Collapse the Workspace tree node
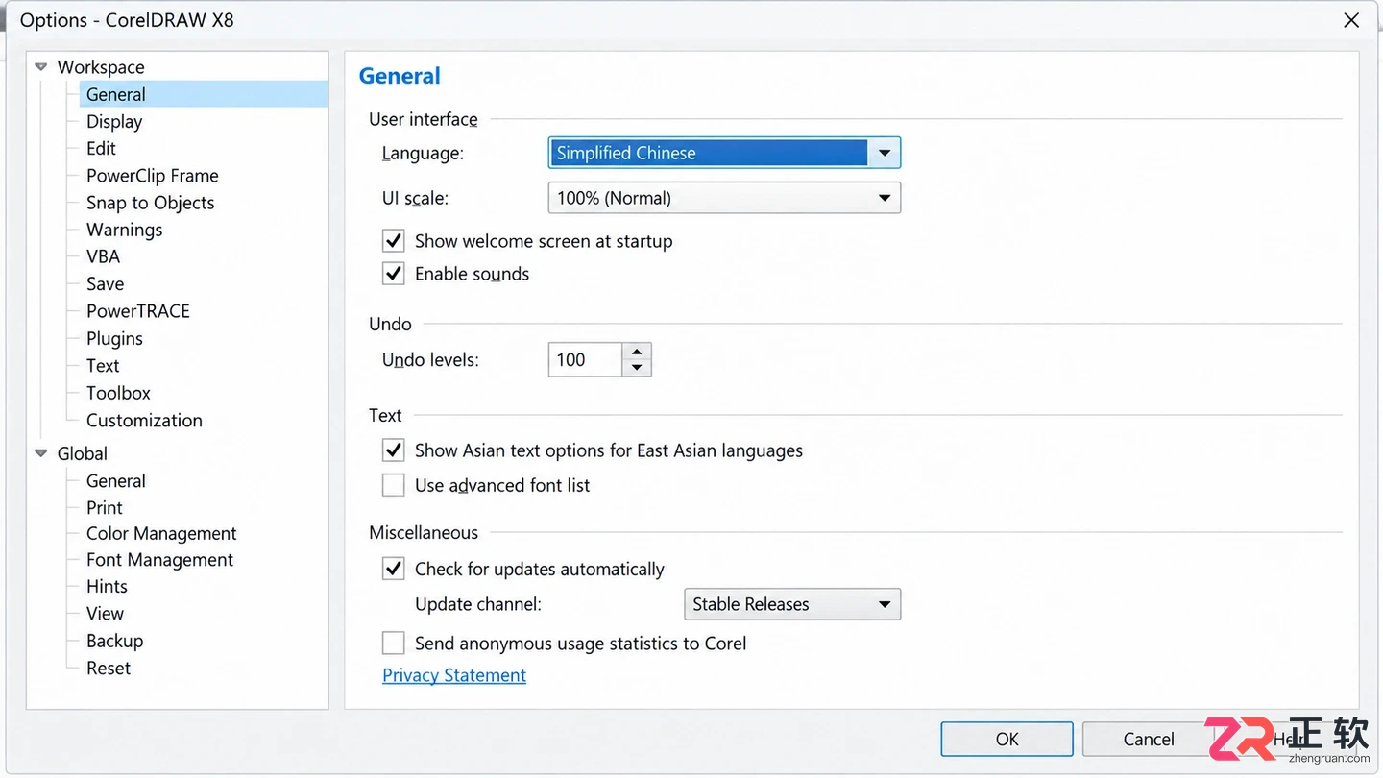The width and height of the screenshot is (1383, 778). [41, 67]
